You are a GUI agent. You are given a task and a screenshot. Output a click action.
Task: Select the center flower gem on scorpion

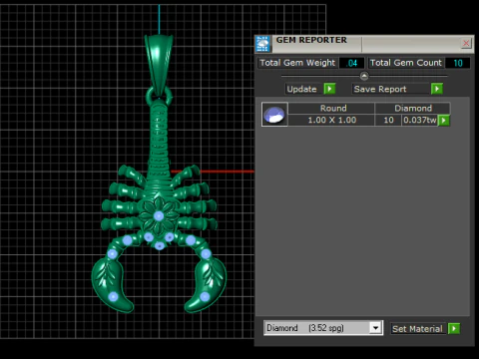(159, 216)
